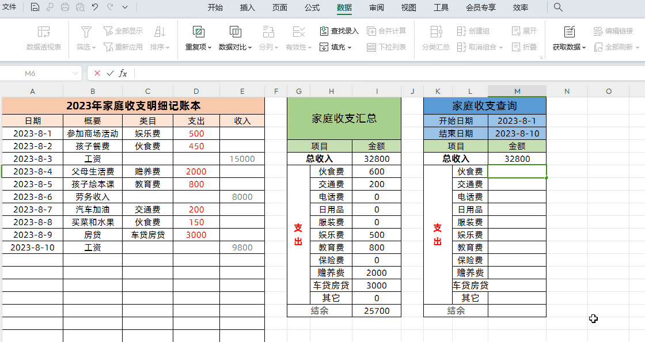Click the start date cell 2023-8-1 in column M
Viewport: 645px width, 342px height.
517,121
